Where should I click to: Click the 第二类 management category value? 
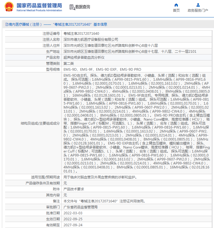(x=69, y=64)
